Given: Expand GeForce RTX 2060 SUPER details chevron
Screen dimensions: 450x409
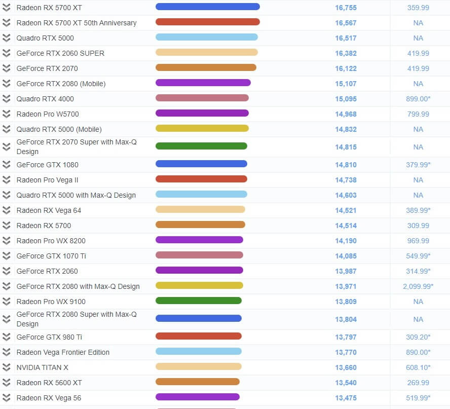Looking at the screenshot, I should 6,53.
